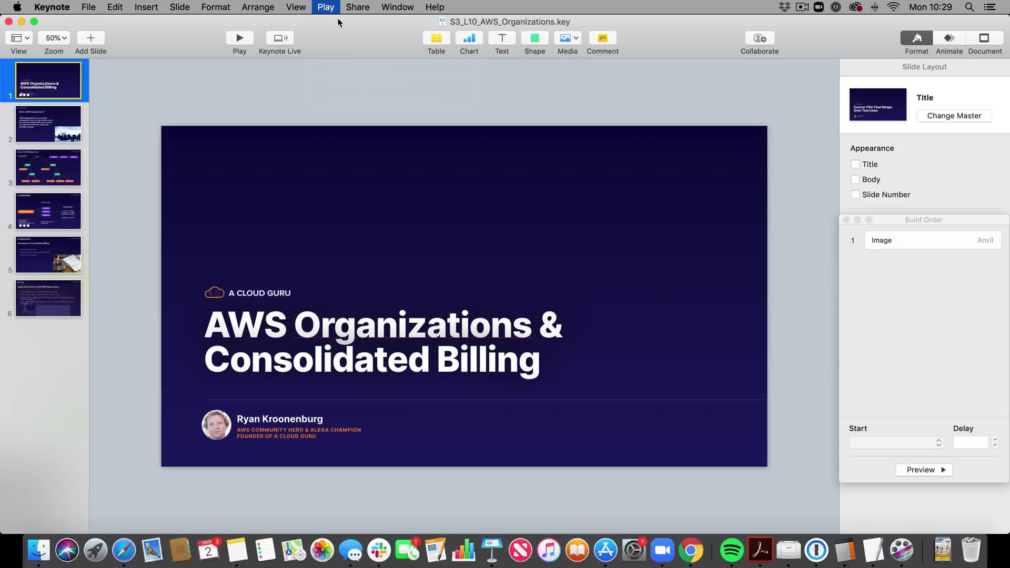Screen dimensions: 1010x568
Task: Click the Change Master button
Action: [954, 116]
